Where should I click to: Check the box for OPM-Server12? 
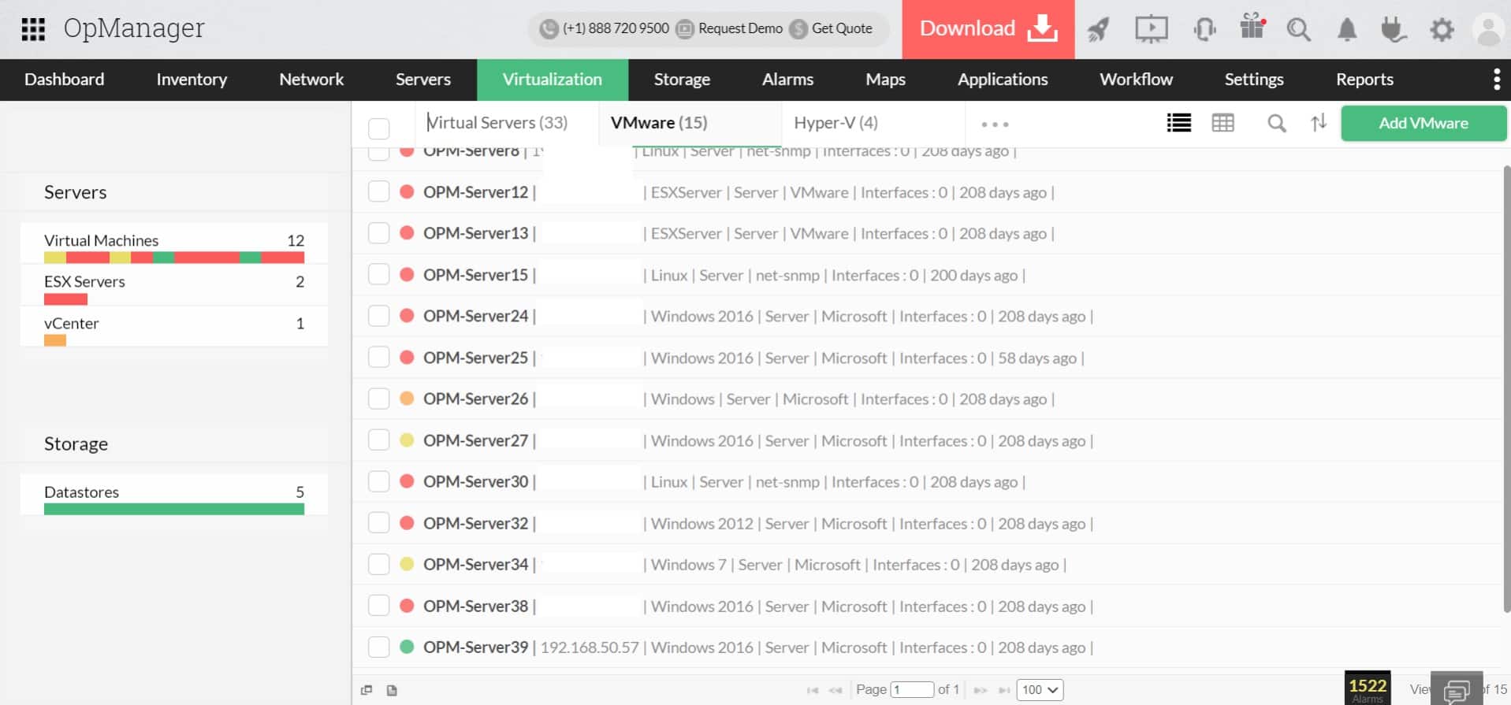(x=379, y=191)
